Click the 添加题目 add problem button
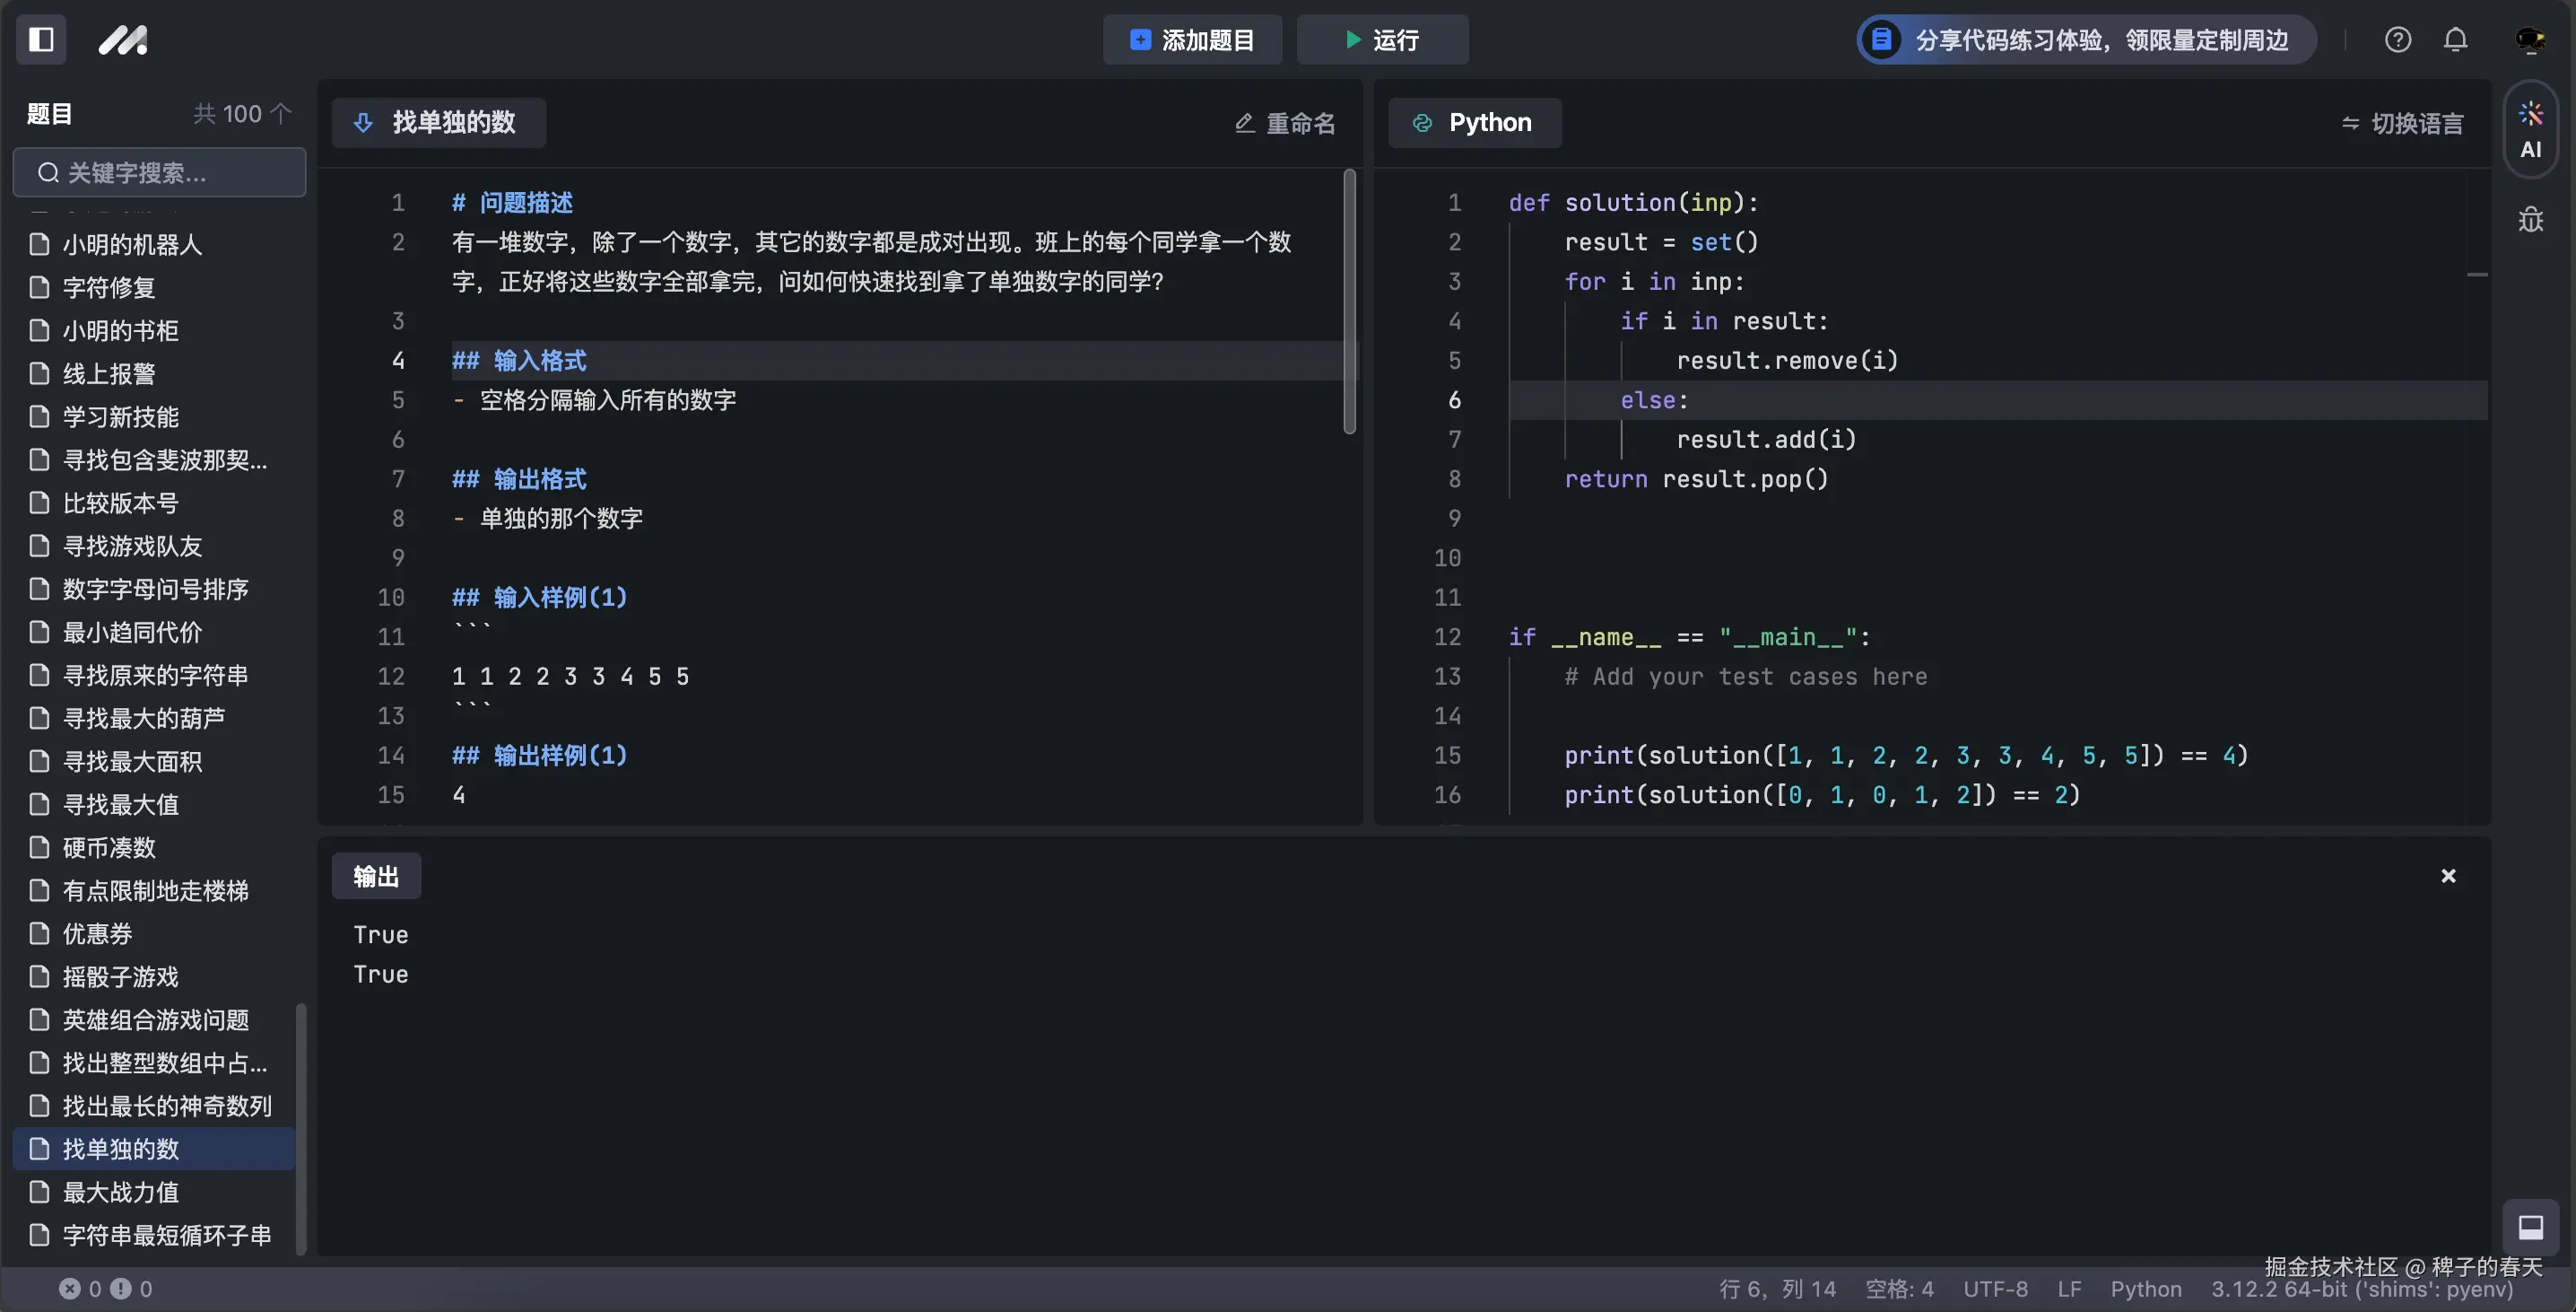 tap(1192, 40)
